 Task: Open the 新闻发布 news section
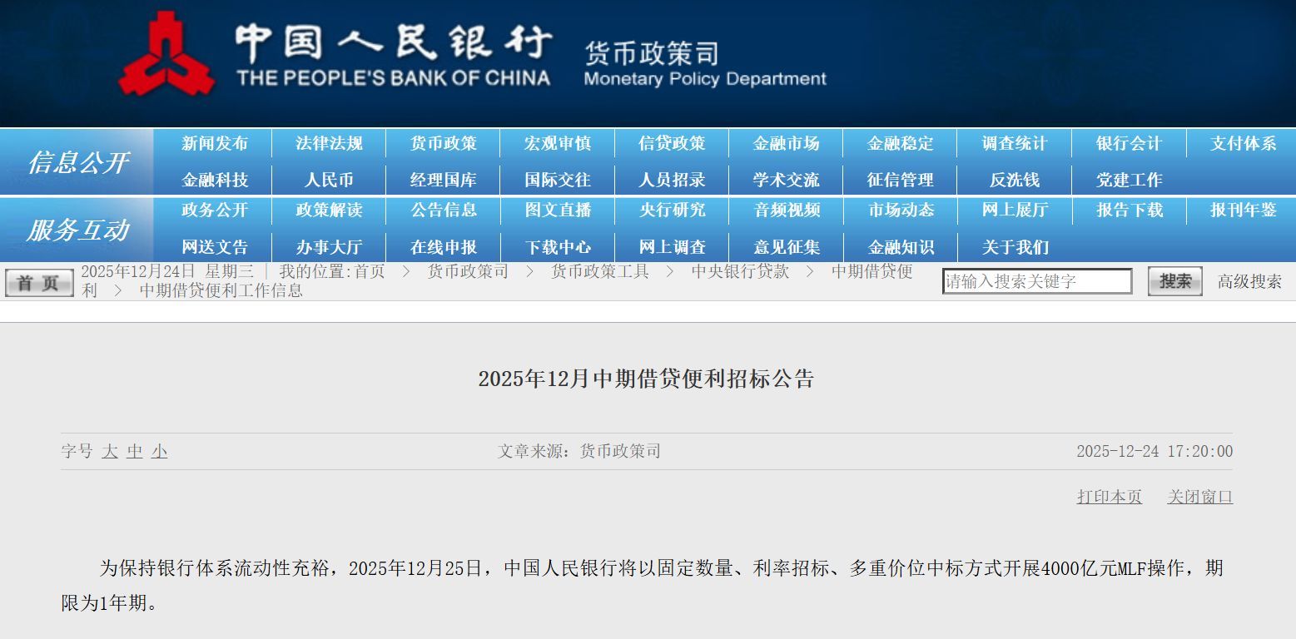[216, 143]
